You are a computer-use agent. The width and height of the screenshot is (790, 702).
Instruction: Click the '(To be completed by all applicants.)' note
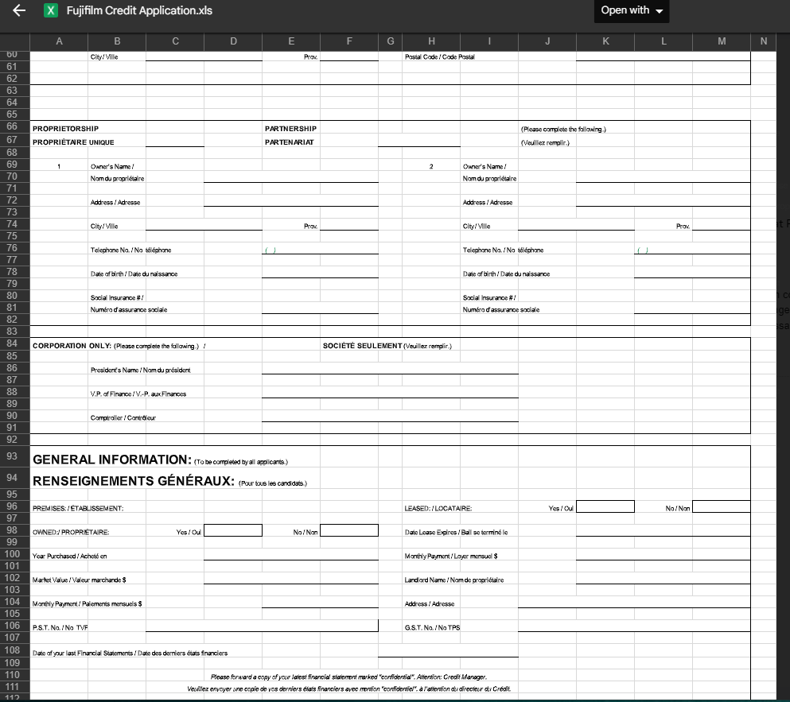coord(241,462)
